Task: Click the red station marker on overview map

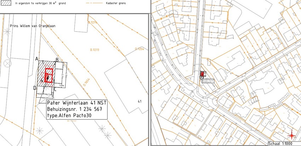Action: (203, 74)
